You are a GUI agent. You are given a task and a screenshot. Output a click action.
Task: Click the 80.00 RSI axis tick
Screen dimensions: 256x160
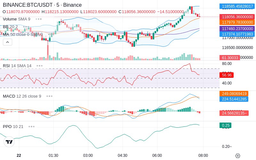pos(227,64)
